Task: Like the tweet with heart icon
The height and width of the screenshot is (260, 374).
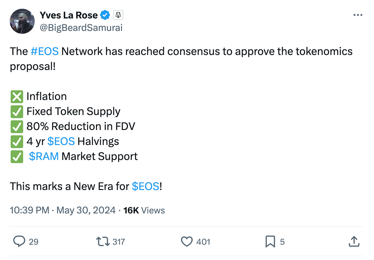Action: (187, 242)
